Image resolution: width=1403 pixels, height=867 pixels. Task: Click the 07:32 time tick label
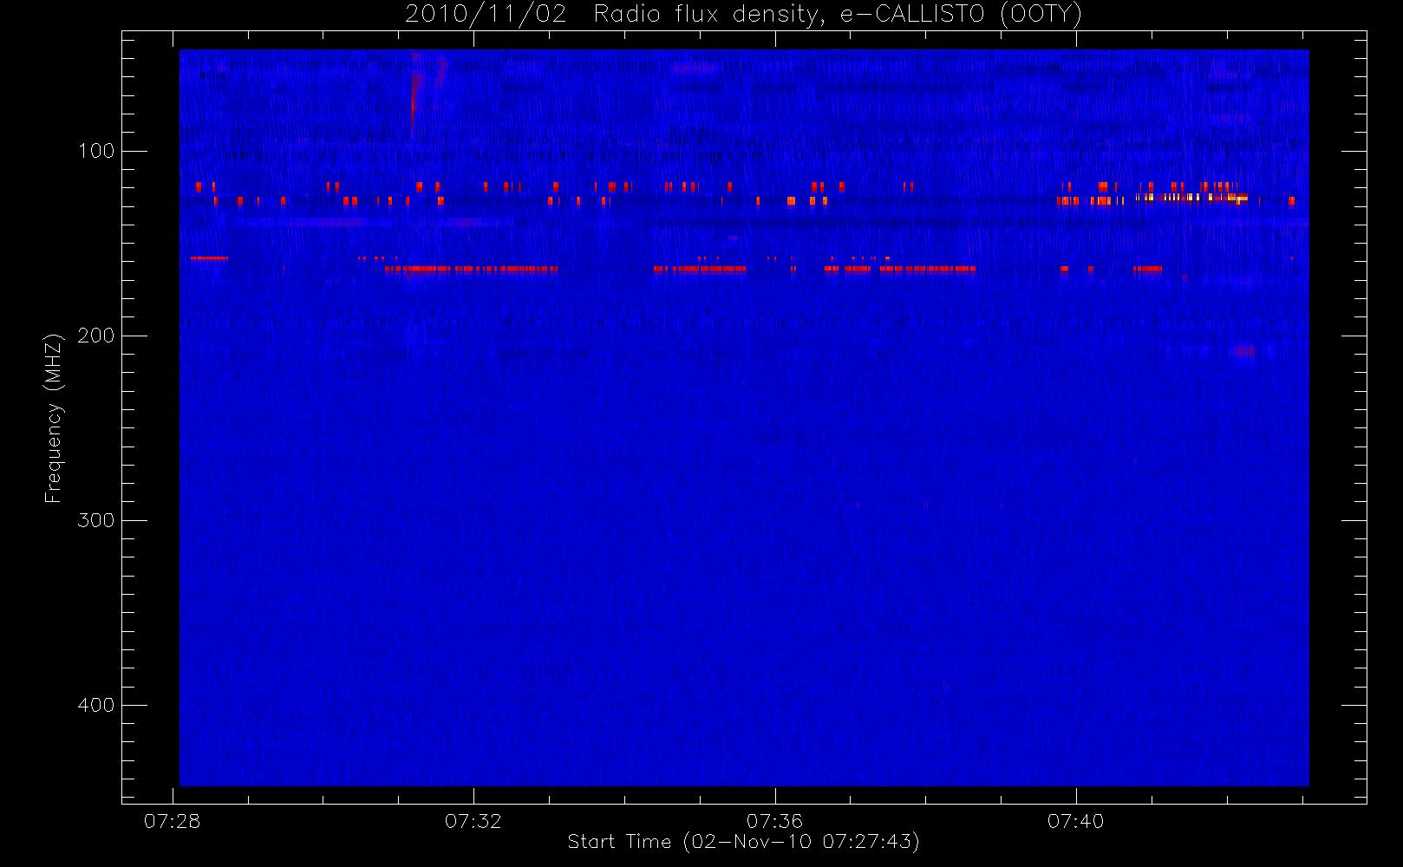click(x=473, y=821)
